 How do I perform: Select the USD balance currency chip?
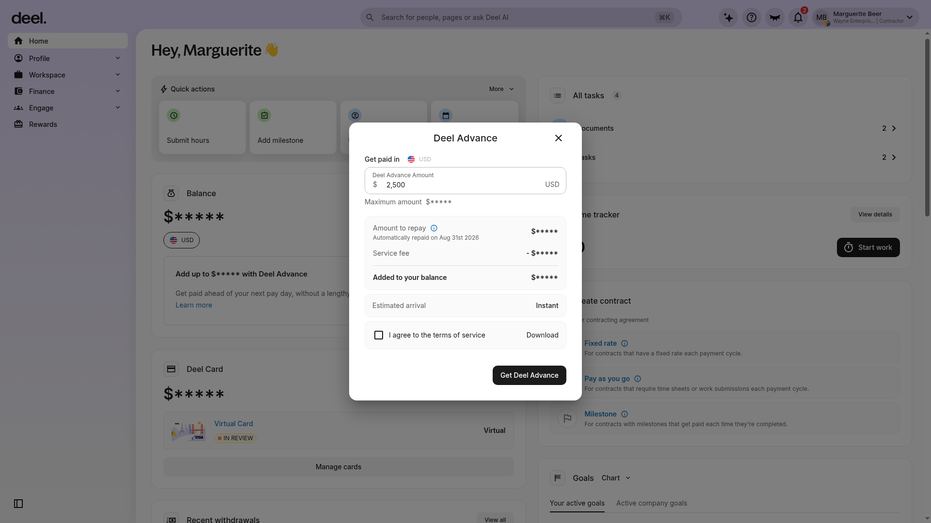pos(181,240)
